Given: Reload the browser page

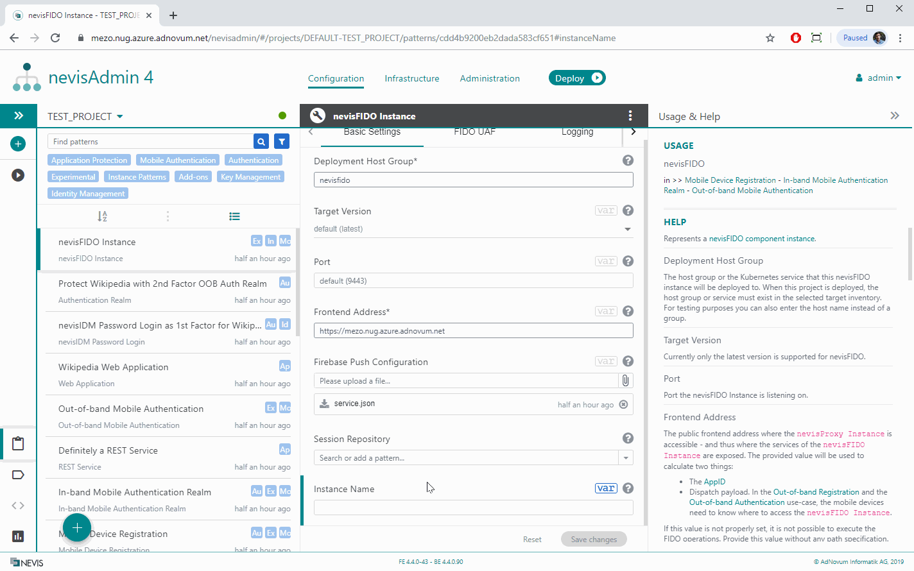Looking at the screenshot, I should (55, 38).
